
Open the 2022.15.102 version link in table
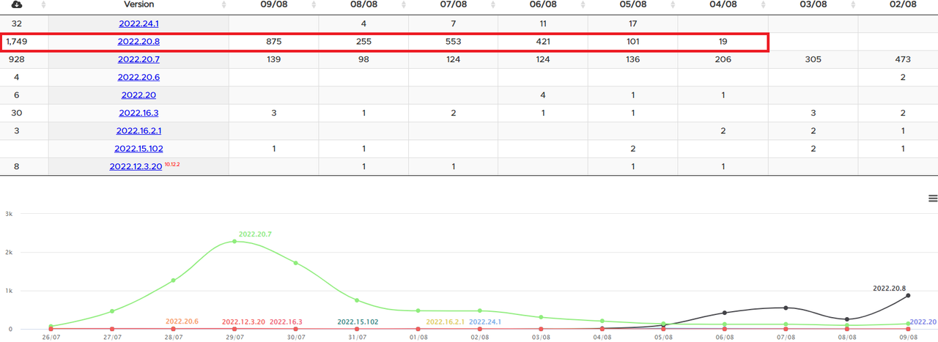[x=139, y=149]
